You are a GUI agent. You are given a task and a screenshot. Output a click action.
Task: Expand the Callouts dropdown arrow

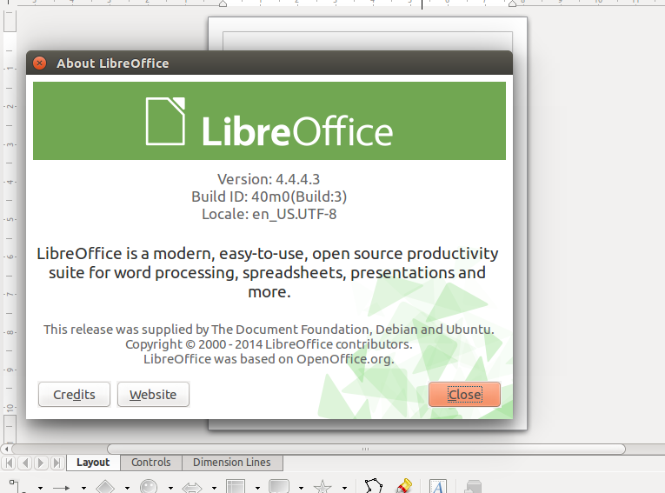(x=301, y=488)
